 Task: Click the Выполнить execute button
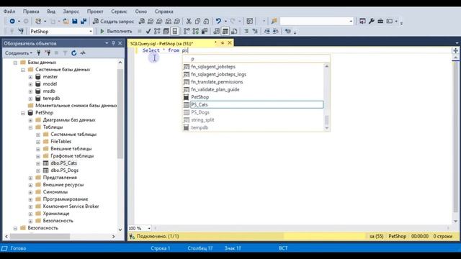click(116, 31)
